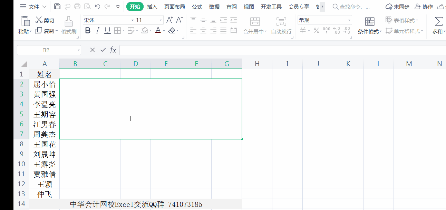Click the font color A icon
This screenshot has height=210, width=446.
[x=158, y=31]
